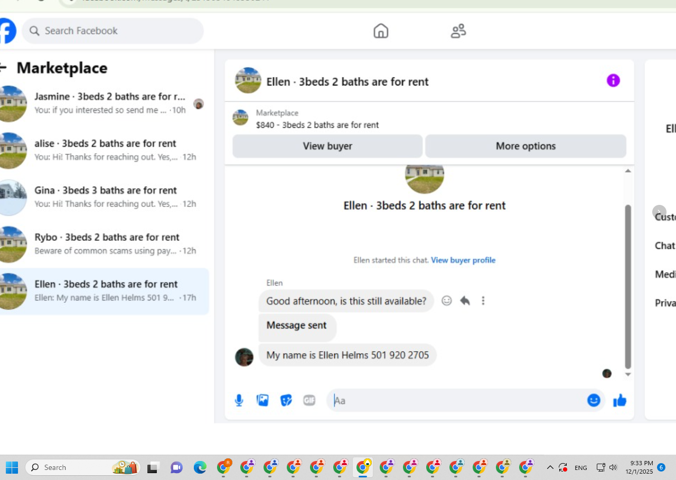This screenshot has width=676, height=480.
Task: Click the house avatar in the chat header
Action: 248,80
